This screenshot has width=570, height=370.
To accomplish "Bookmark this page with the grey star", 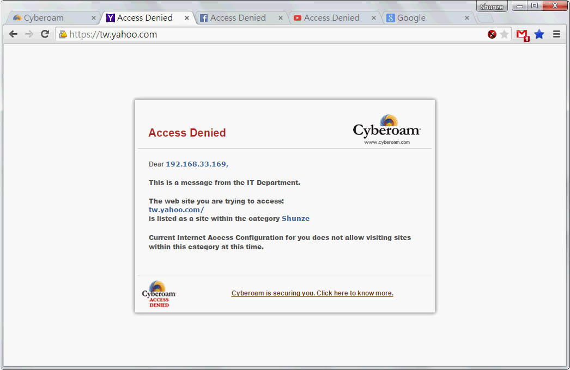I will tap(504, 34).
